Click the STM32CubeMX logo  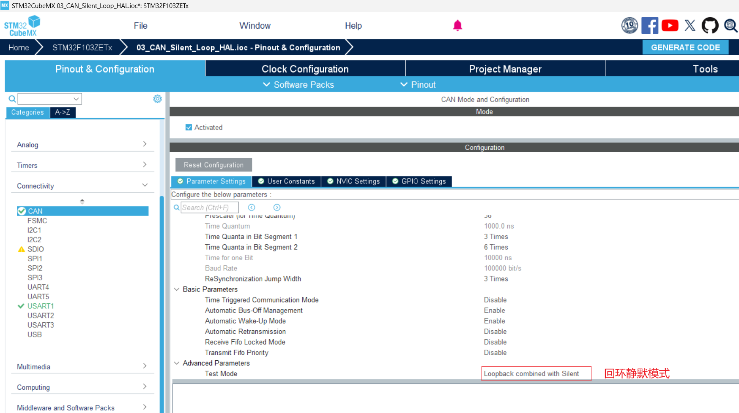tap(22, 26)
